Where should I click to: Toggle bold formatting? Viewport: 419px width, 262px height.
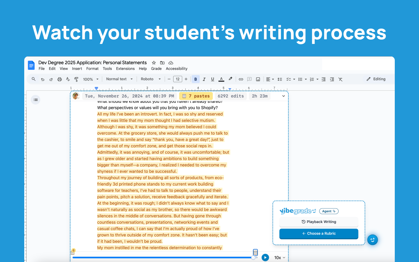(195, 79)
